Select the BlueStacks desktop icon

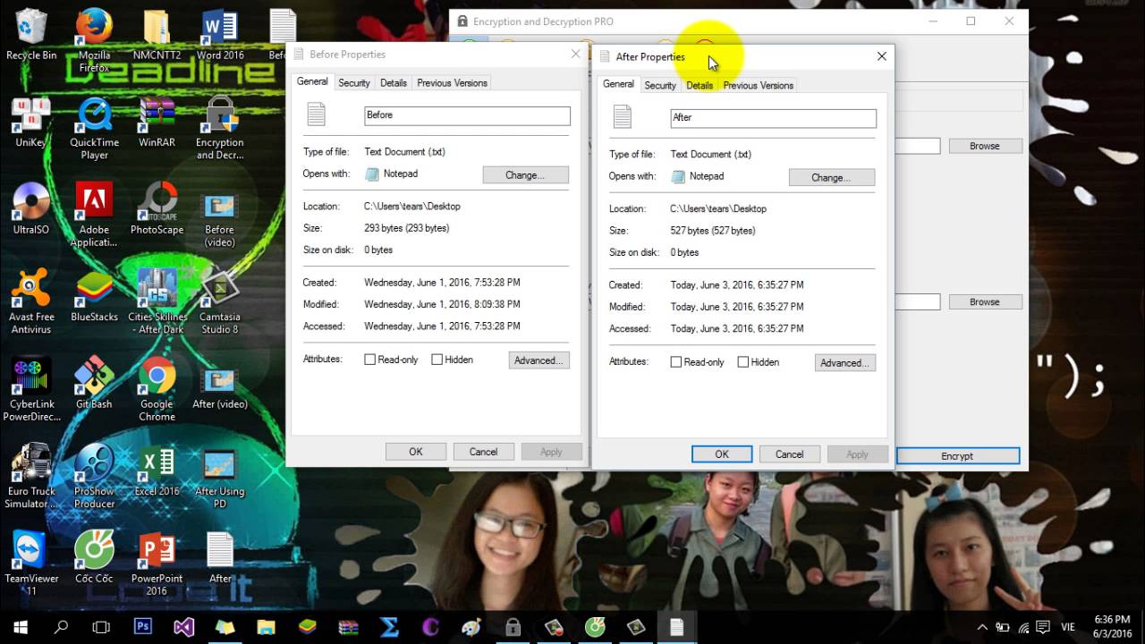pyautogui.click(x=94, y=297)
